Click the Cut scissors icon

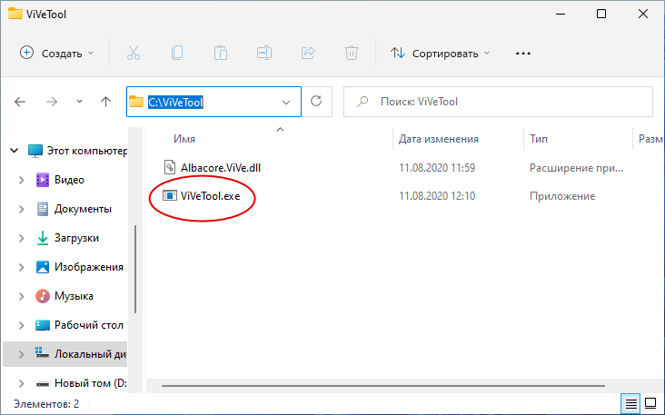point(134,53)
